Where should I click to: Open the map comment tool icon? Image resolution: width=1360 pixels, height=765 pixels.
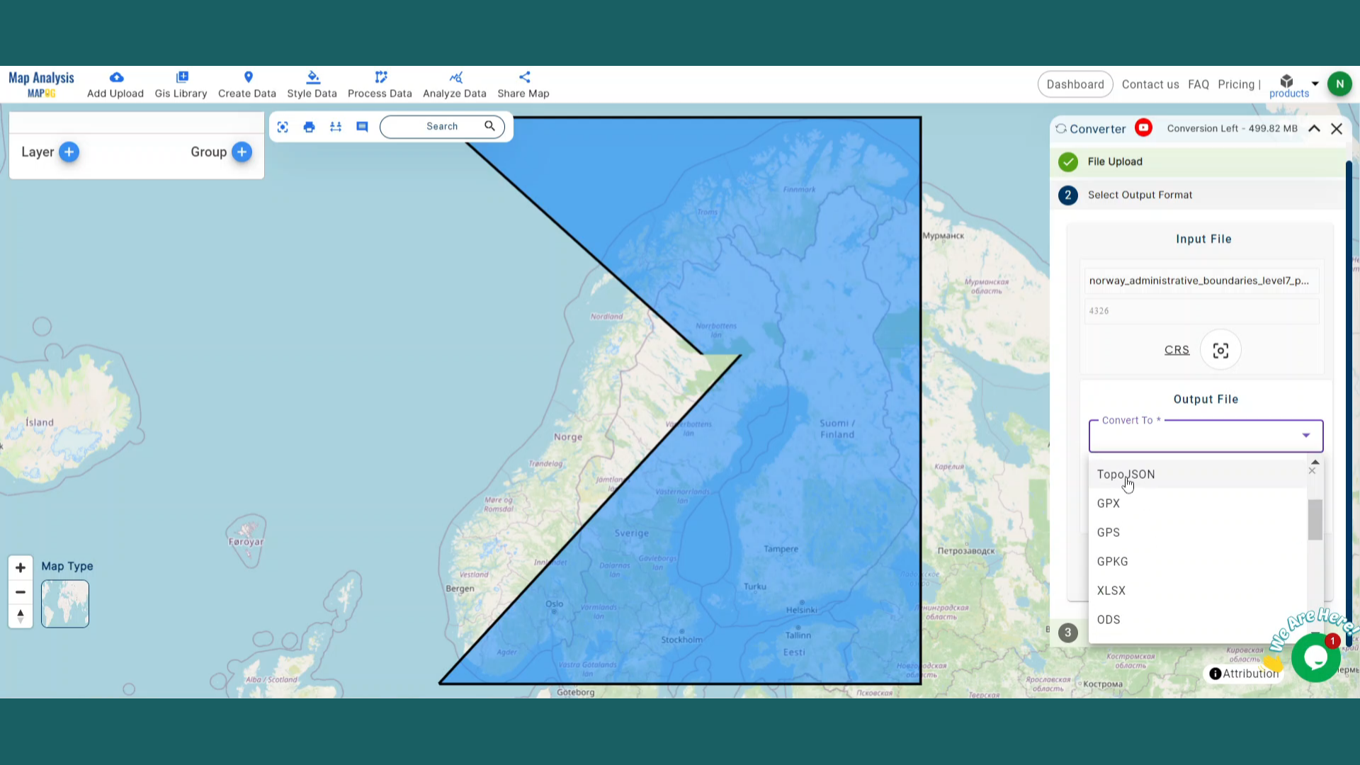click(362, 127)
